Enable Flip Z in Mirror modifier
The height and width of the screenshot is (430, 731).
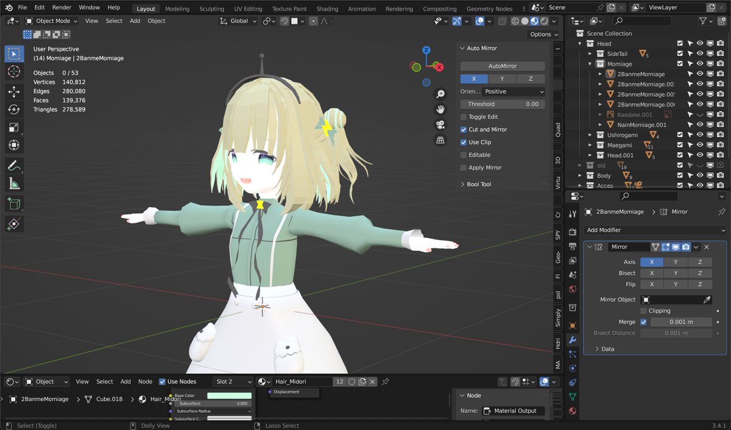click(x=700, y=284)
